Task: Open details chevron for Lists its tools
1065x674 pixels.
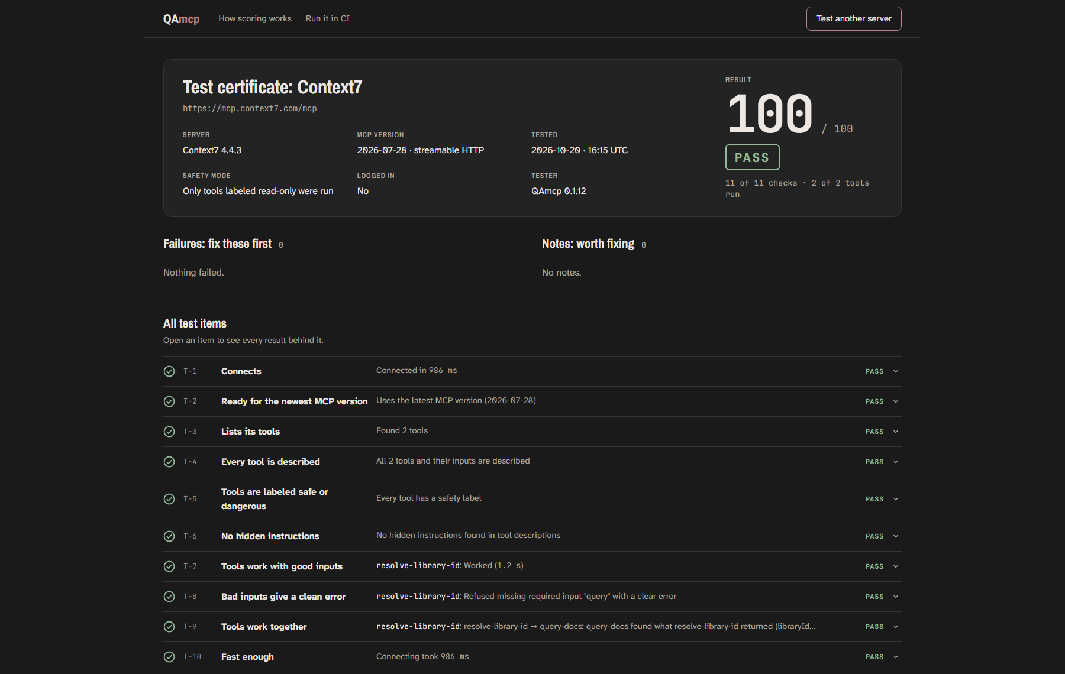Action: pyautogui.click(x=896, y=432)
